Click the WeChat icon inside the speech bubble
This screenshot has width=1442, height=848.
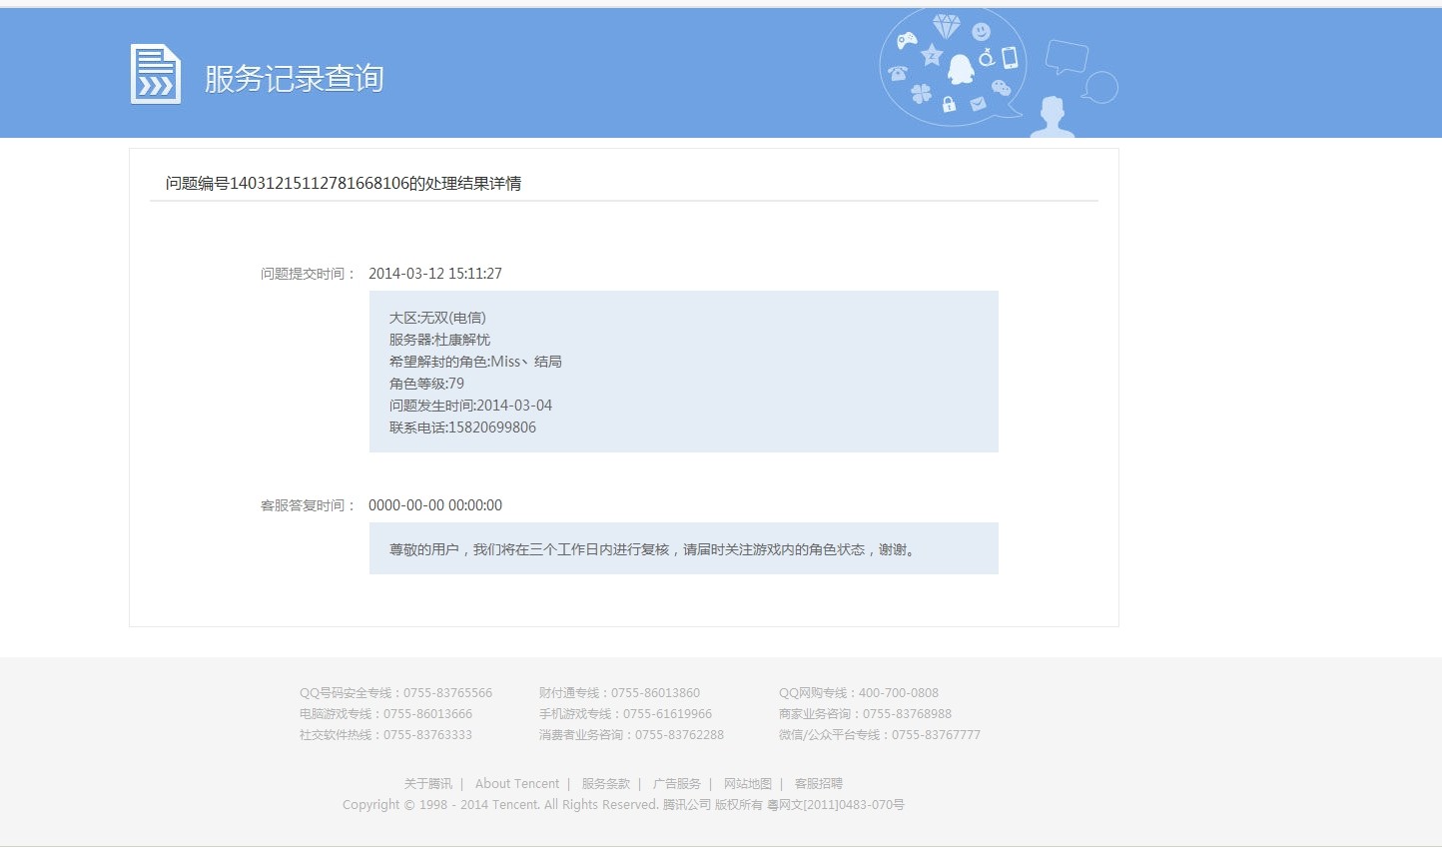click(x=1001, y=87)
